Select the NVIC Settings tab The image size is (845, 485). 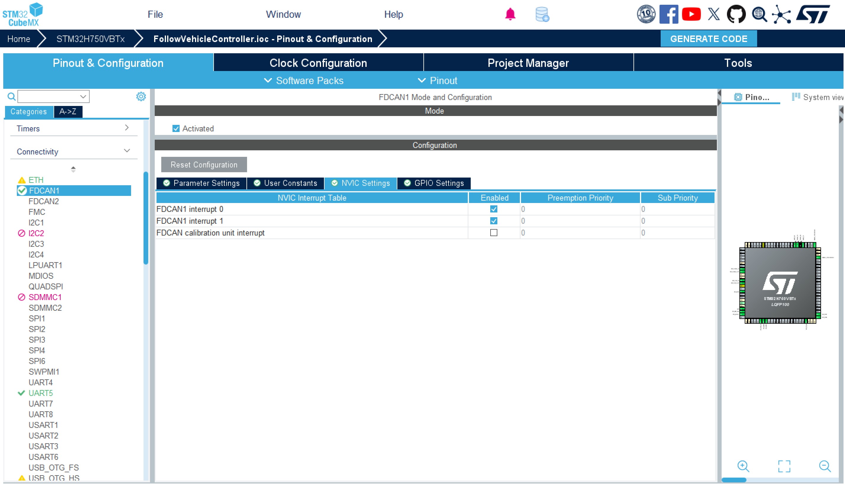(x=361, y=183)
